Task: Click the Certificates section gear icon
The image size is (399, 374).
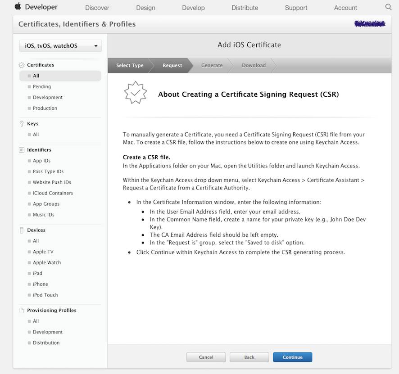Action: point(22,65)
